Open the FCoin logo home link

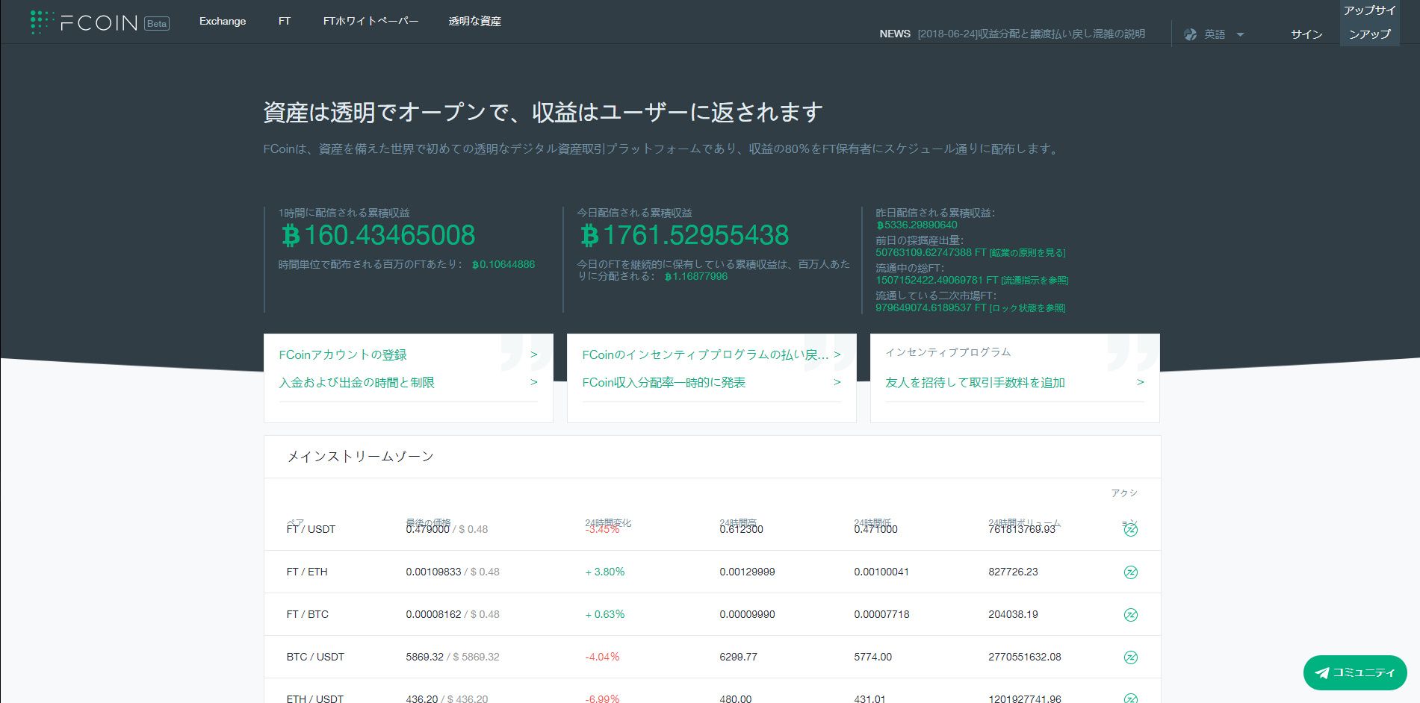(84, 22)
